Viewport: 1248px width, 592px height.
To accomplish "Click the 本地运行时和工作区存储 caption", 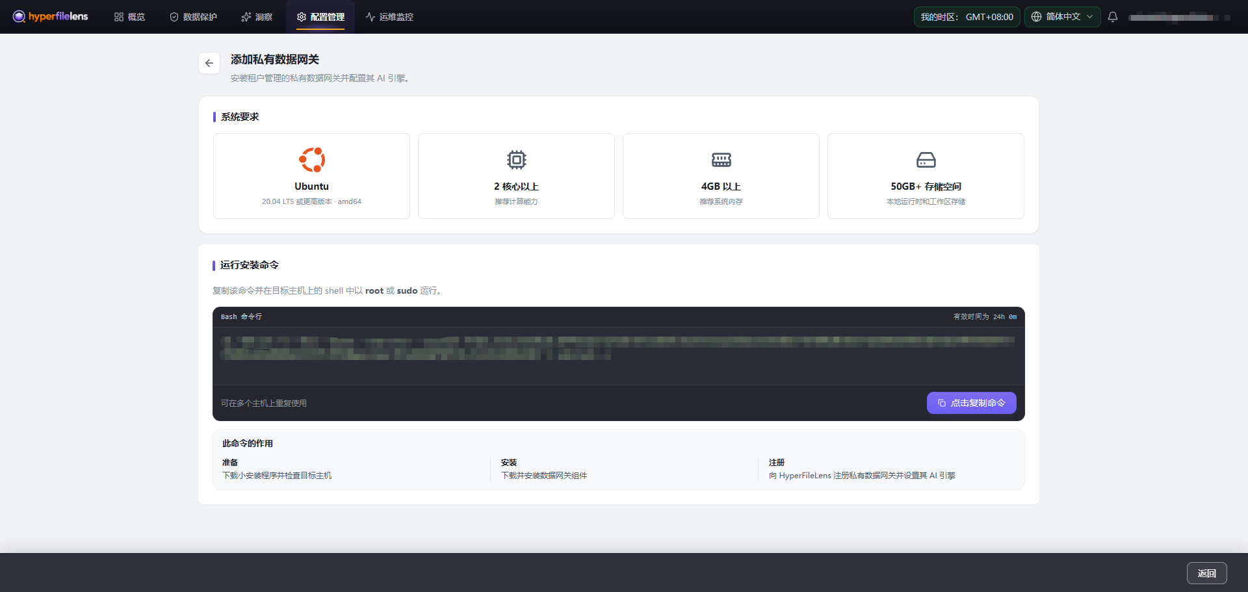I will 926,201.
